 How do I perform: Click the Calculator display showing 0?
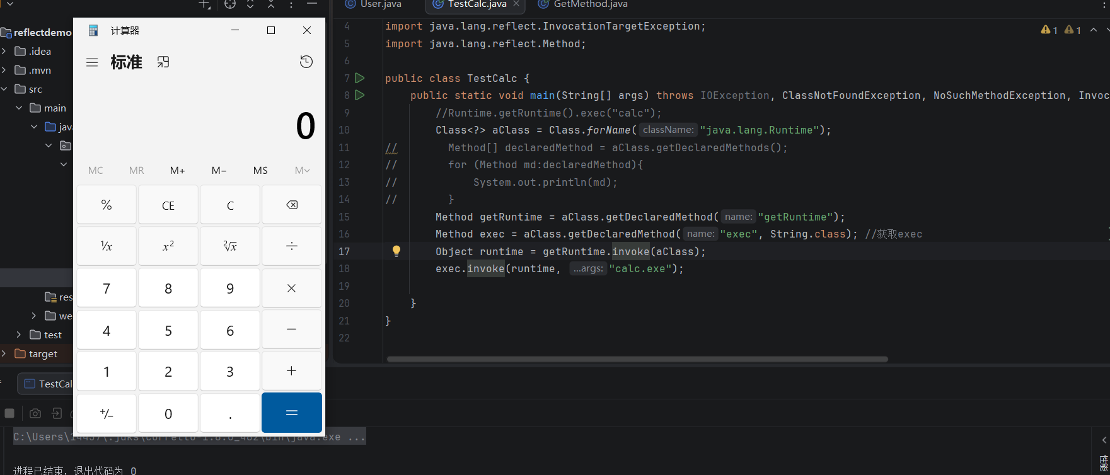(306, 126)
